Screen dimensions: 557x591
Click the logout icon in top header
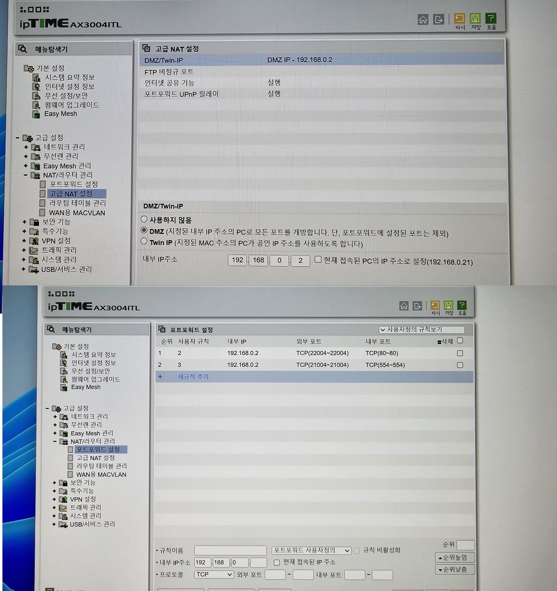click(x=439, y=19)
